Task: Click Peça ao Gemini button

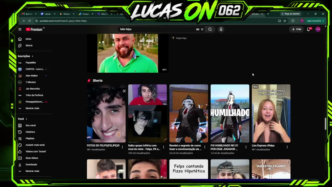Action: [290, 14]
